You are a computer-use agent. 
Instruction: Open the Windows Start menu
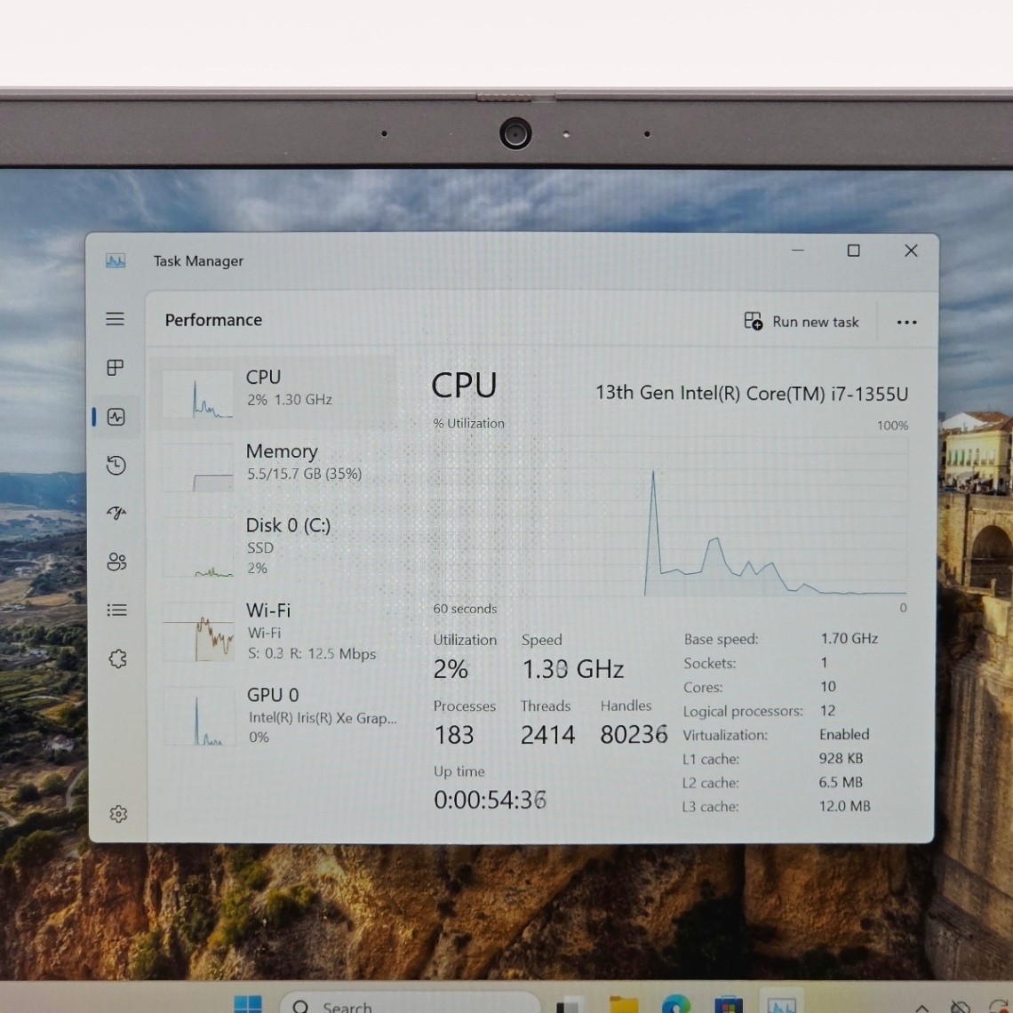click(x=248, y=1005)
